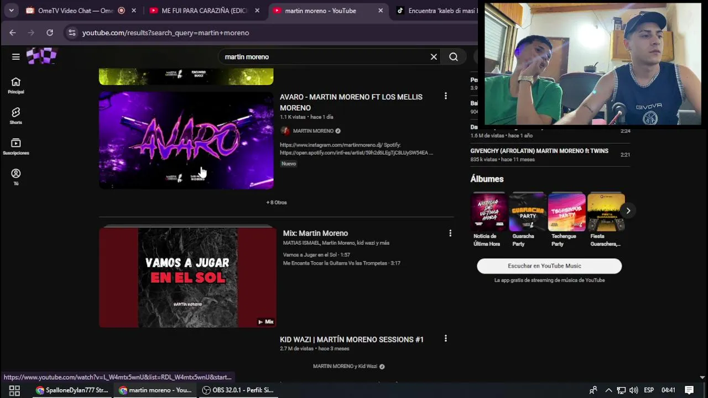Viewport: 708px width, 398px height.
Task: Close the martin moreno YouTube tab
Action: pos(381,11)
